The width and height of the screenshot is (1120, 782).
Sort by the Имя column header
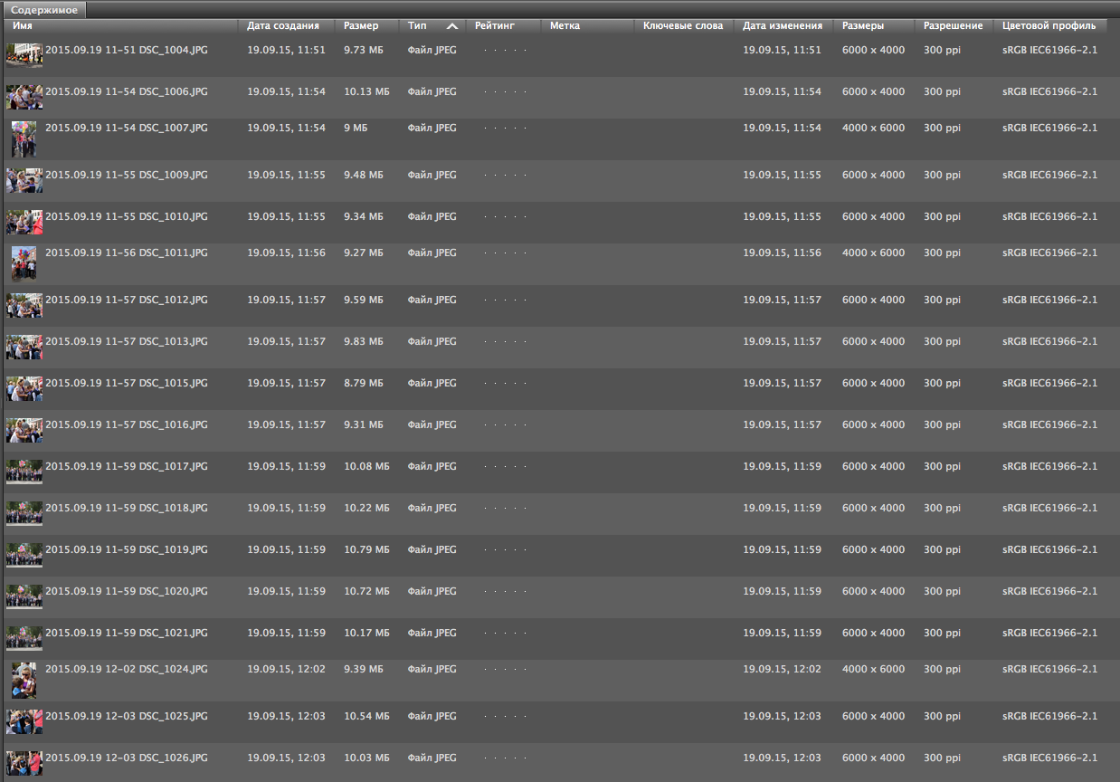(24, 26)
